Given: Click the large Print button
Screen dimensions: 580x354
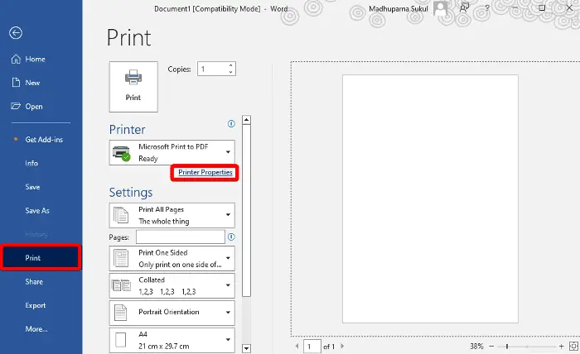Looking at the screenshot, I should [133, 87].
